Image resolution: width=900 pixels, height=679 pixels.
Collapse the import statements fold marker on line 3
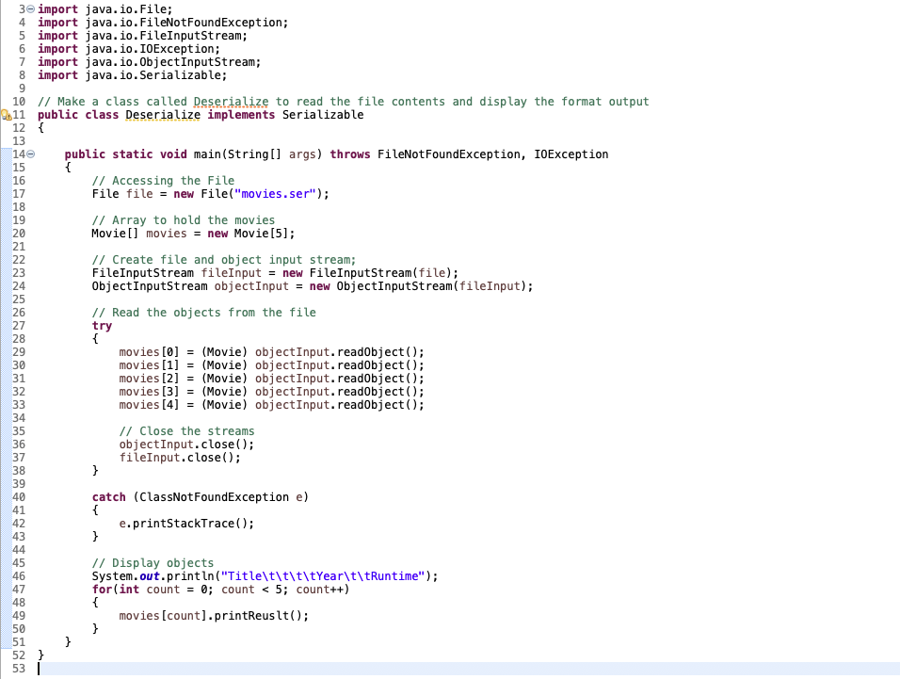tap(29, 9)
